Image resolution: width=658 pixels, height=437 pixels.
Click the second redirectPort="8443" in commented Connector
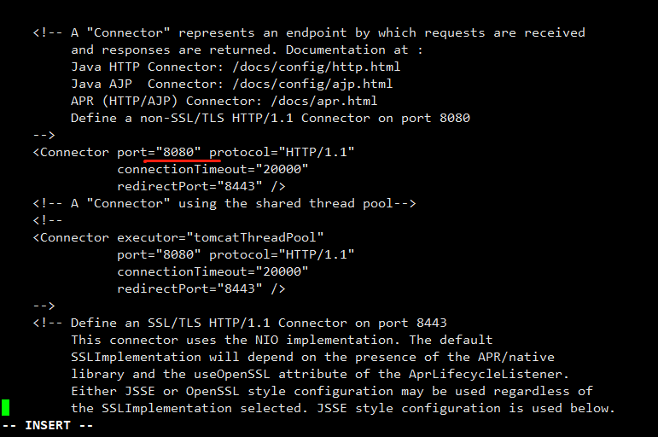[189, 288]
